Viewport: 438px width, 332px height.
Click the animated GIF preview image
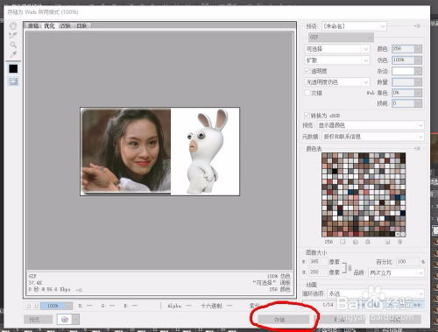click(x=159, y=152)
